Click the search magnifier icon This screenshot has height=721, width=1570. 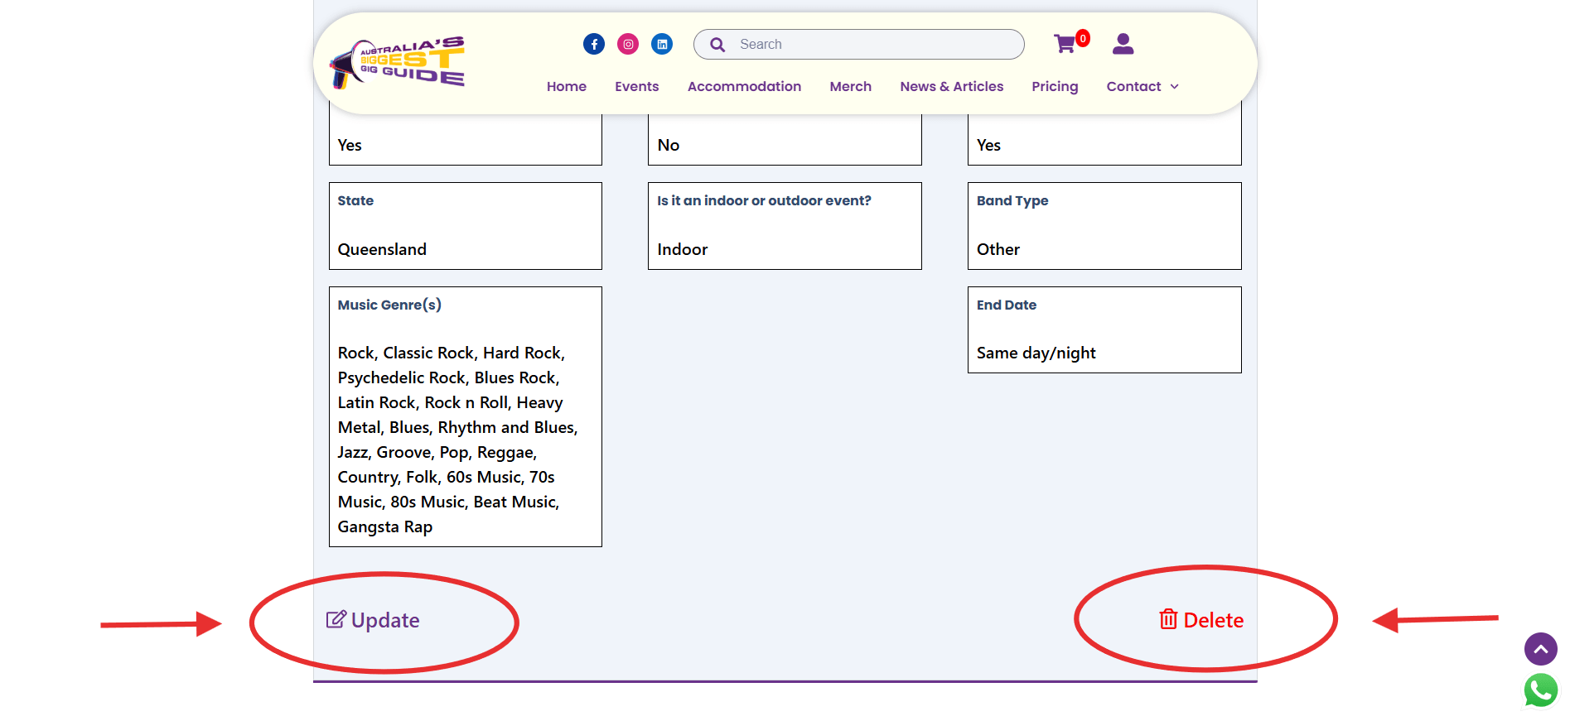[x=717, y=45]
